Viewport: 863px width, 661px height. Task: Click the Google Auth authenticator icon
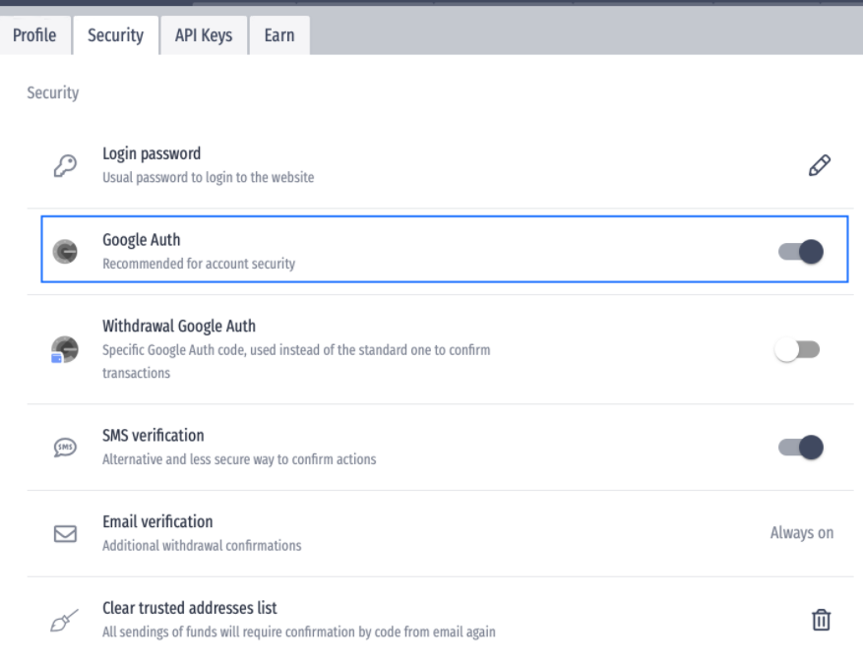(65, 252)
